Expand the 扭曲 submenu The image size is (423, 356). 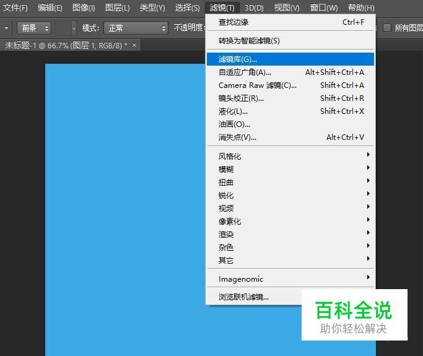(290, 182)
